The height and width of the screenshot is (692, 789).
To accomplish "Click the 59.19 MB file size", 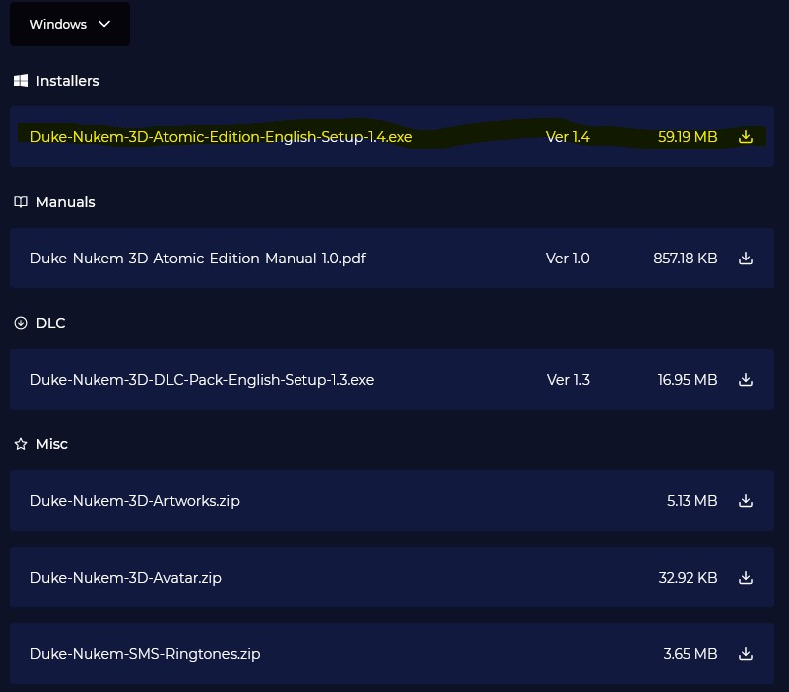I will [x=688, y=137].
